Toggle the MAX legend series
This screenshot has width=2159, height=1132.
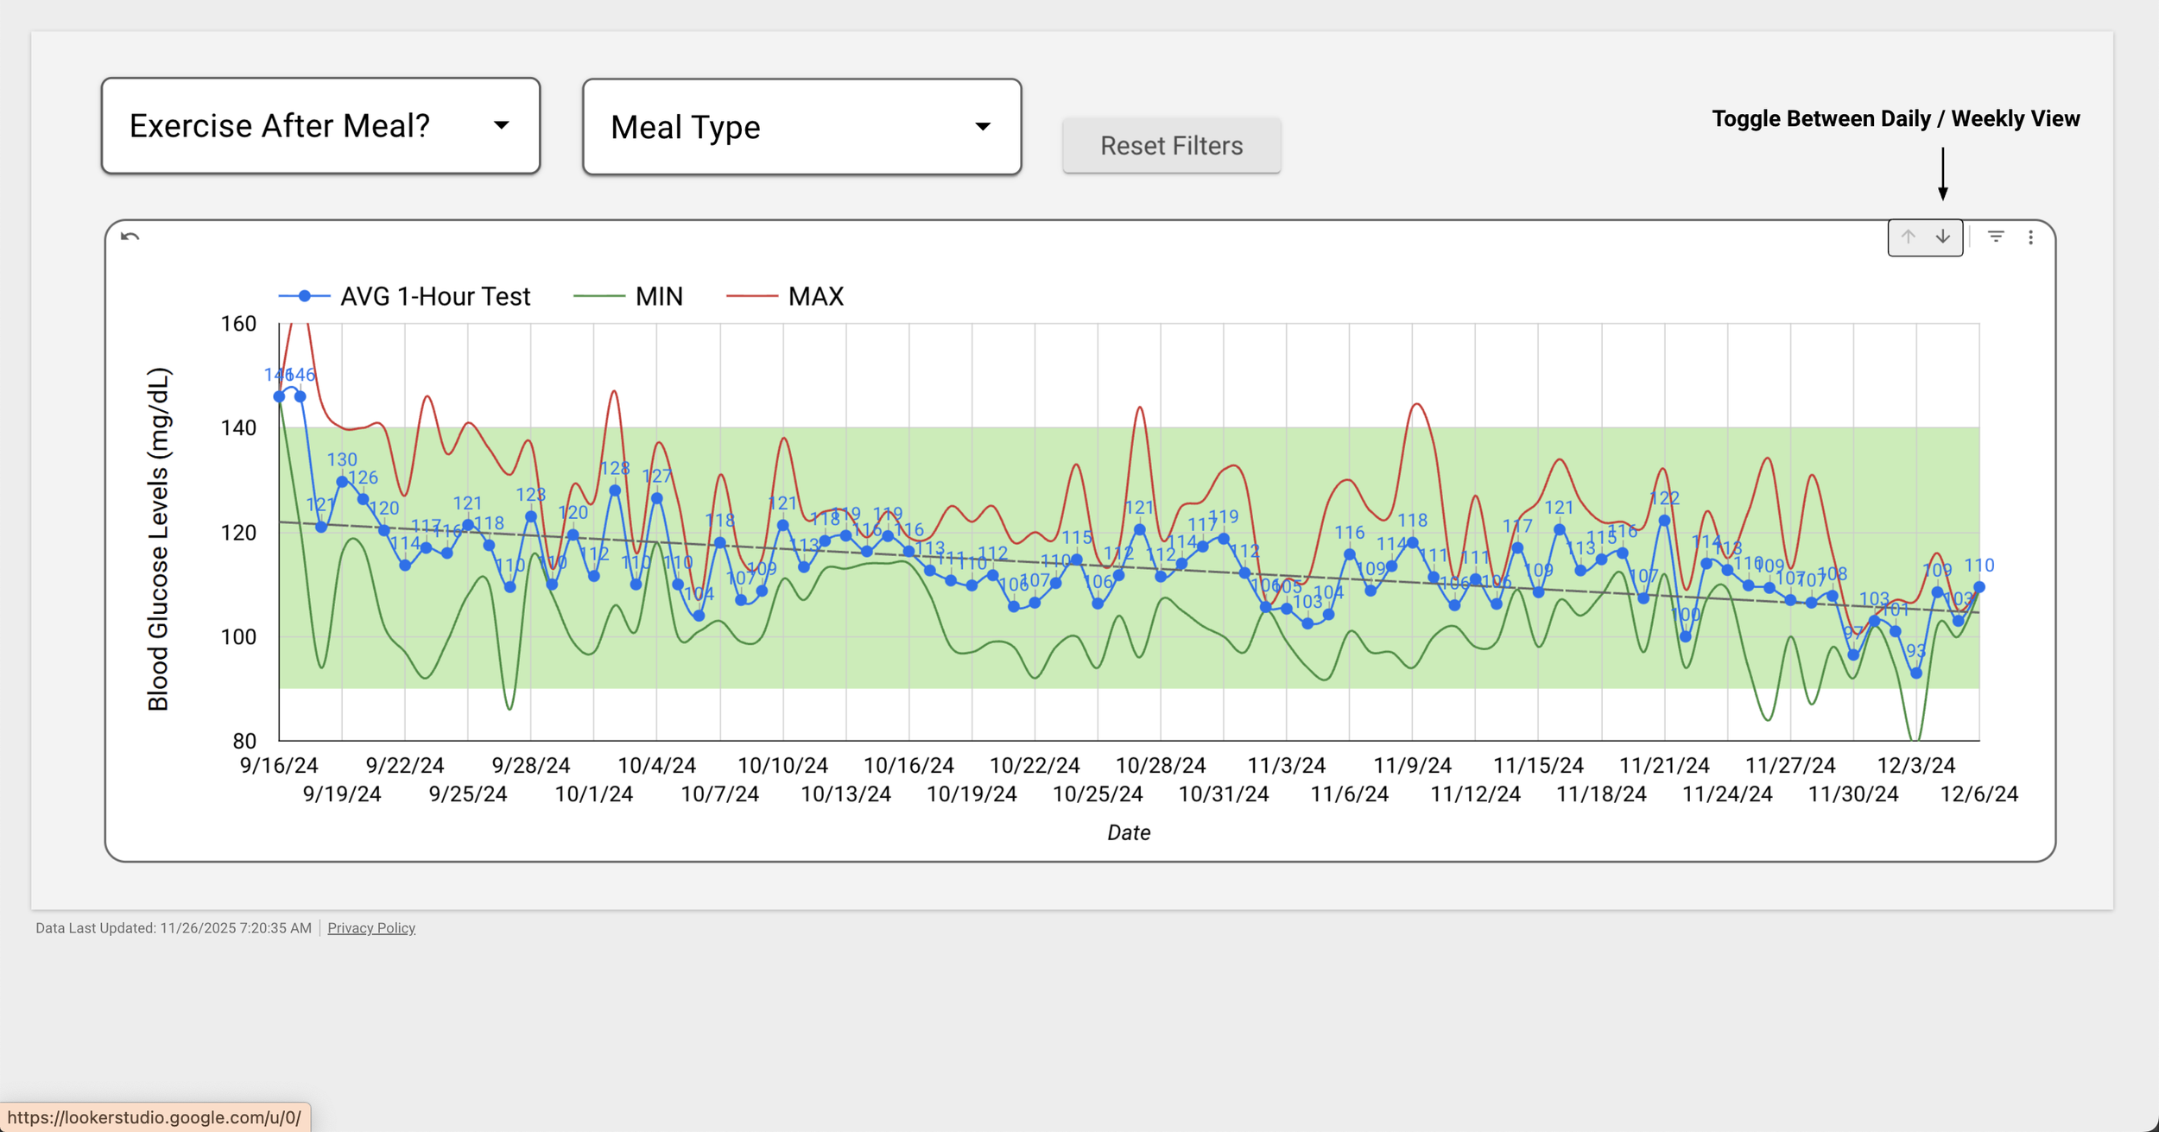(x=815, y=296)
